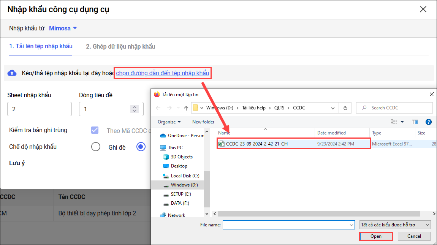Click link chọn đường dẫn đến tệp nhập khẩu
This screenshot has width=437, height=245.
tap(163, 73)
